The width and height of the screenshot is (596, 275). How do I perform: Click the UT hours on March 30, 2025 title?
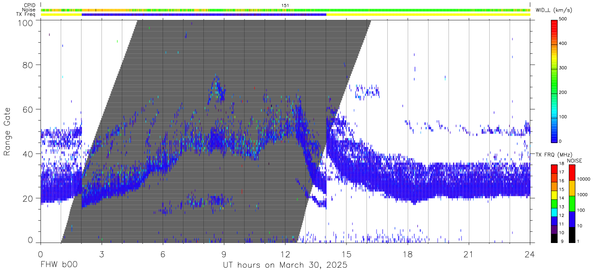(x=285, y=265)
